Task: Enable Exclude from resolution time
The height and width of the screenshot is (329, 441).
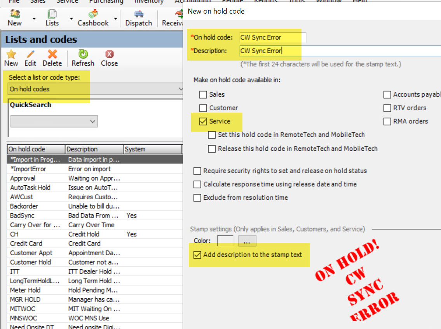Action: tap(197, 198)
